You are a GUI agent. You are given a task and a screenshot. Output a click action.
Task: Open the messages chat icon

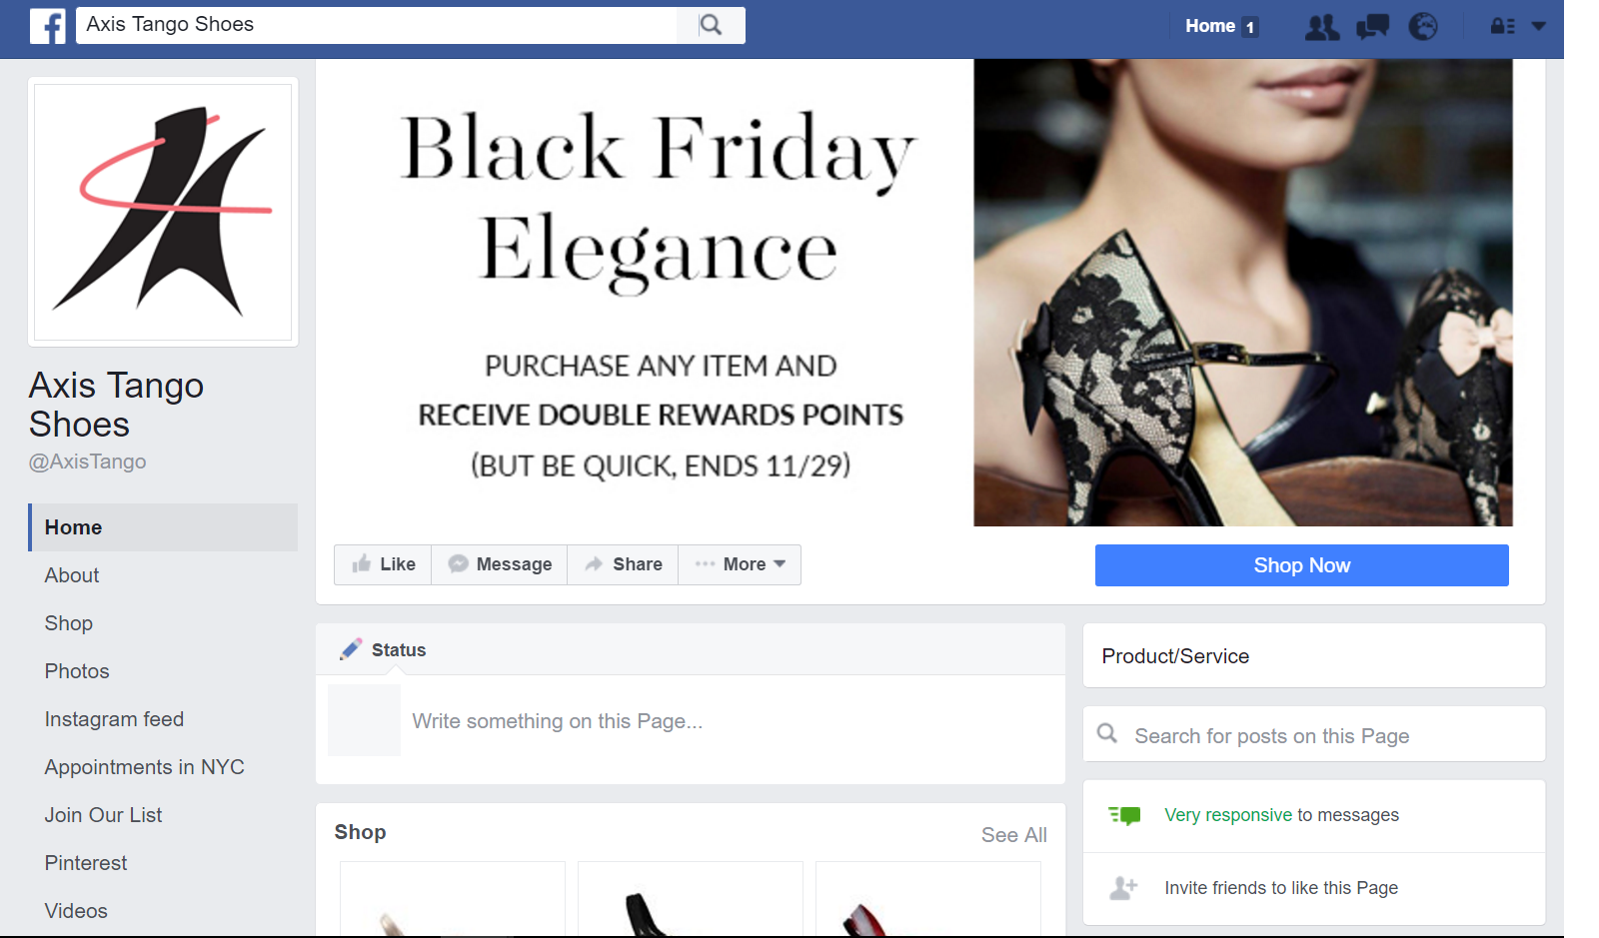coord(1372,27)
